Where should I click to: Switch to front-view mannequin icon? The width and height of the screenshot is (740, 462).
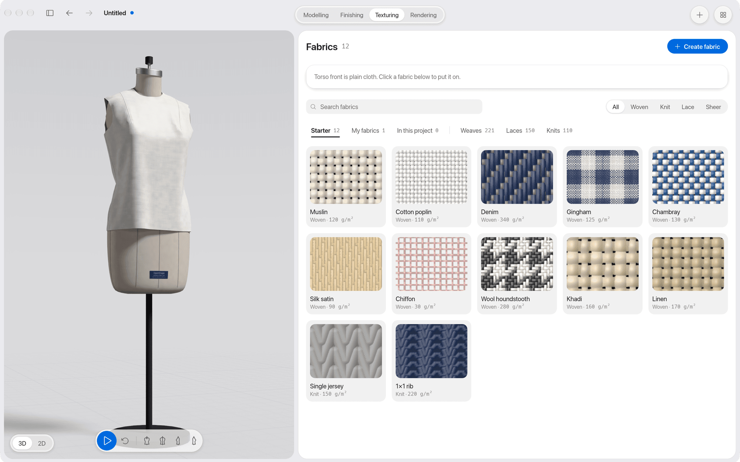147,441
